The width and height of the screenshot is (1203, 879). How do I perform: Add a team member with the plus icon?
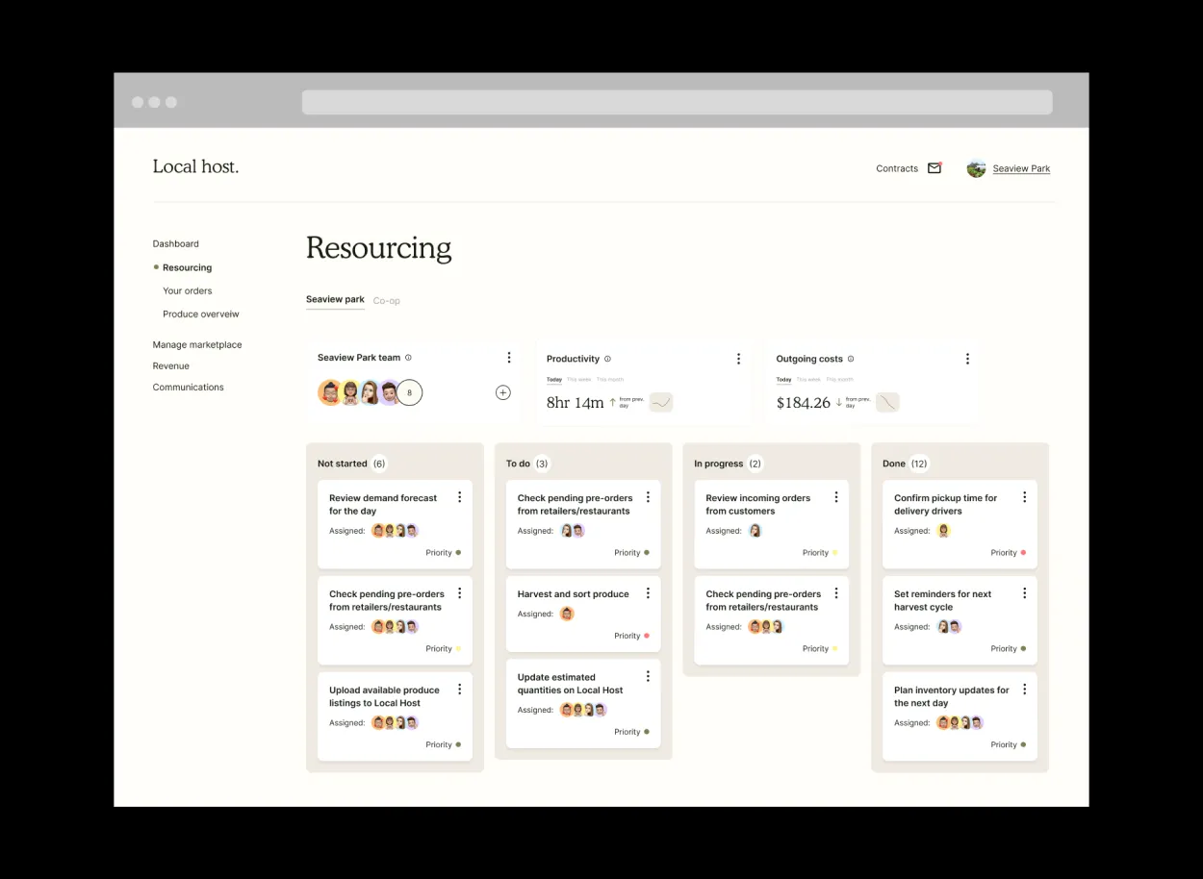click(502, 392)
